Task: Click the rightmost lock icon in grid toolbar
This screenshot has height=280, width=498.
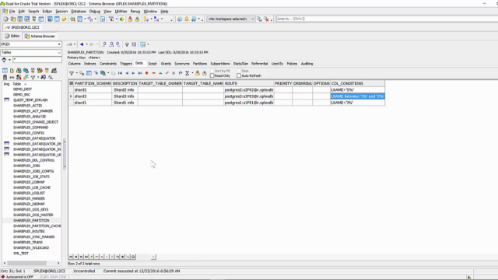Action: (x=204, y=73)
